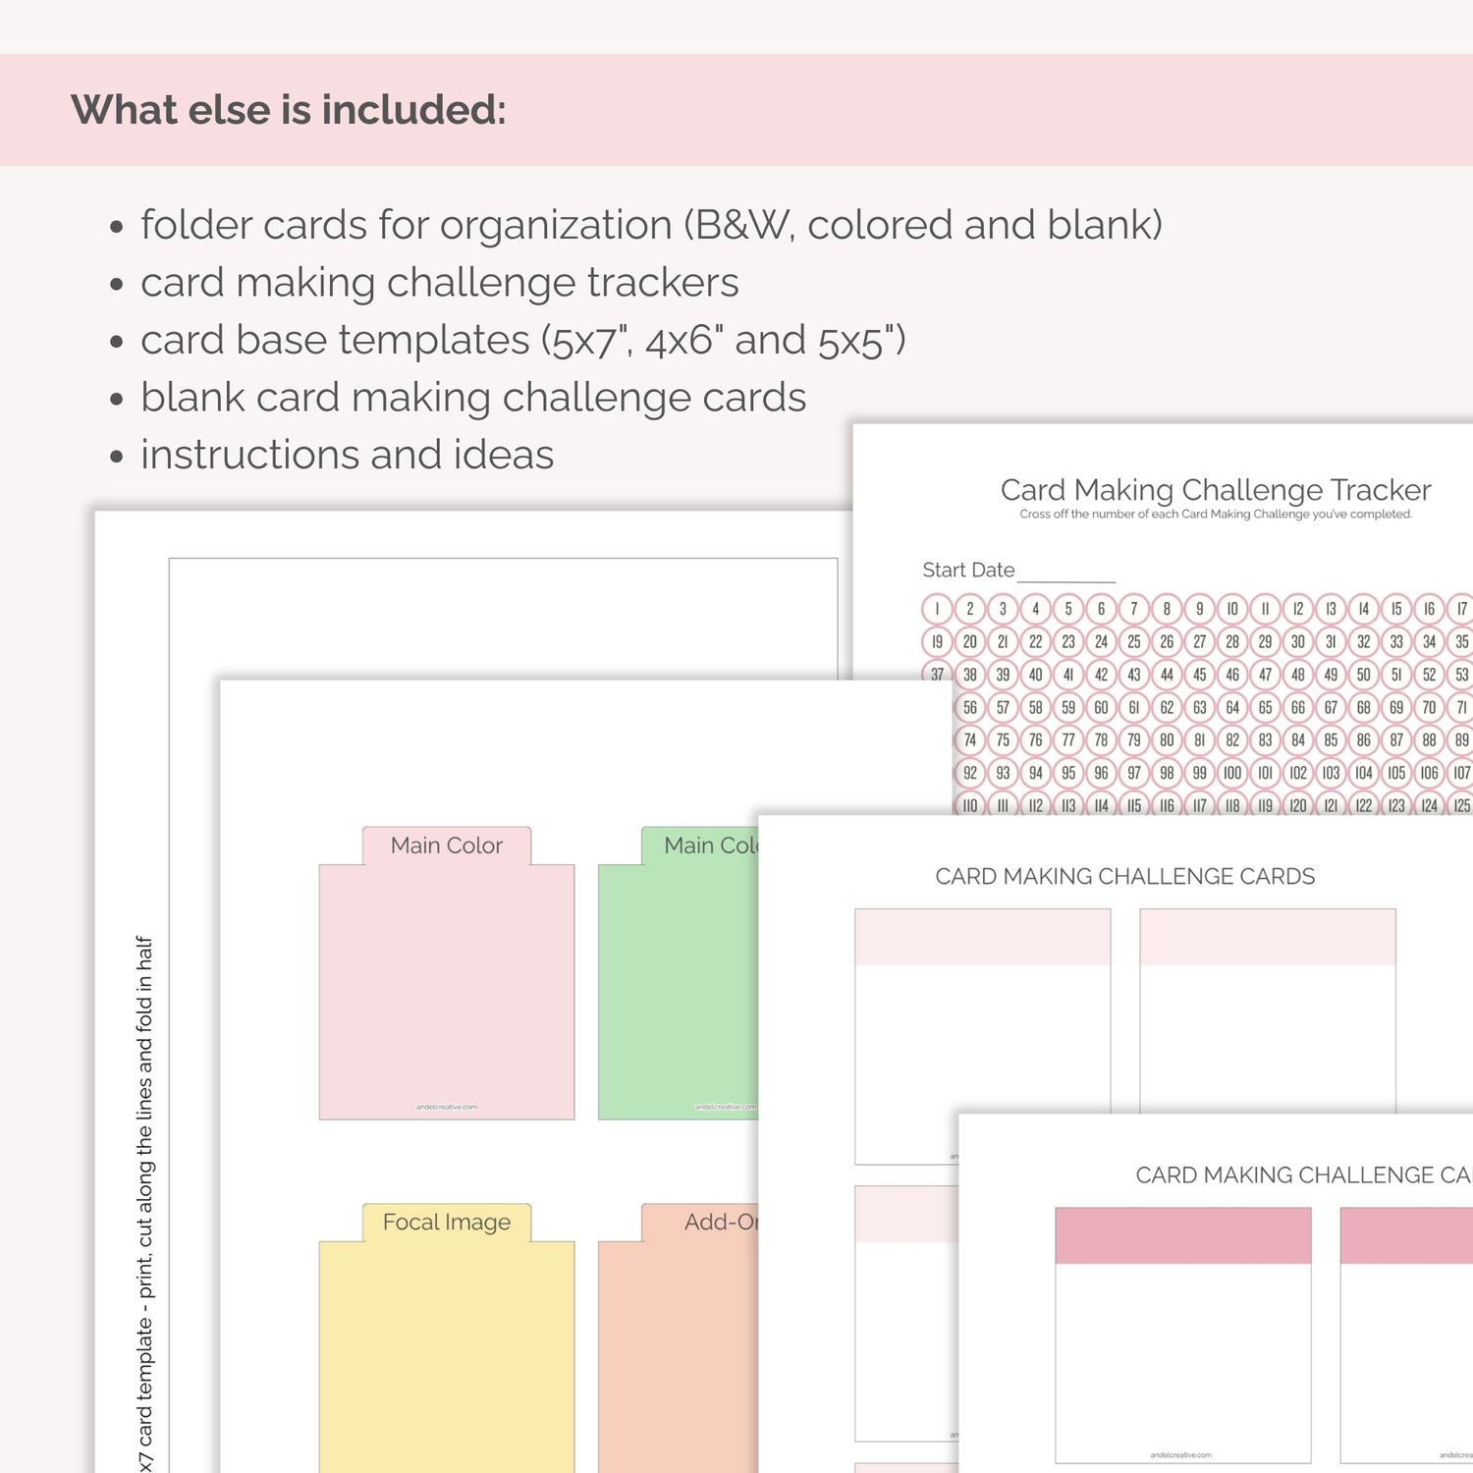Cross off number 100 on the tracker
The width and height of the screenshot is (1473, 1473).
coord(1232,773)
